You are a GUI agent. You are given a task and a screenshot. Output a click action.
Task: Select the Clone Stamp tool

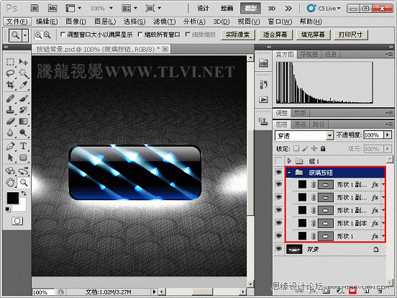pos(10,109)
